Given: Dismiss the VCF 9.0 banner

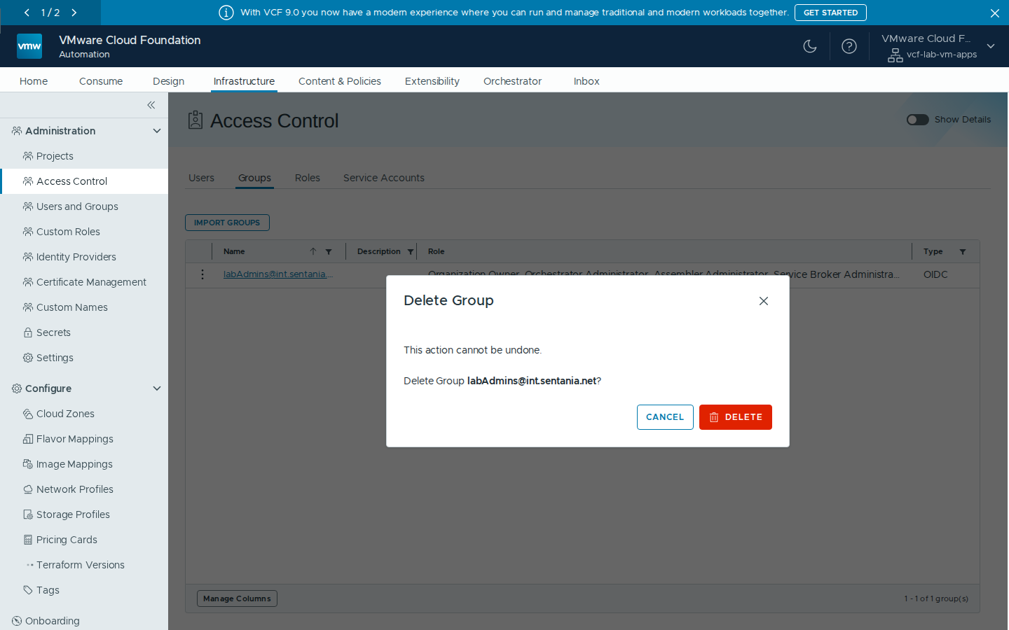Looking at the screenshot, I should 995,13.
